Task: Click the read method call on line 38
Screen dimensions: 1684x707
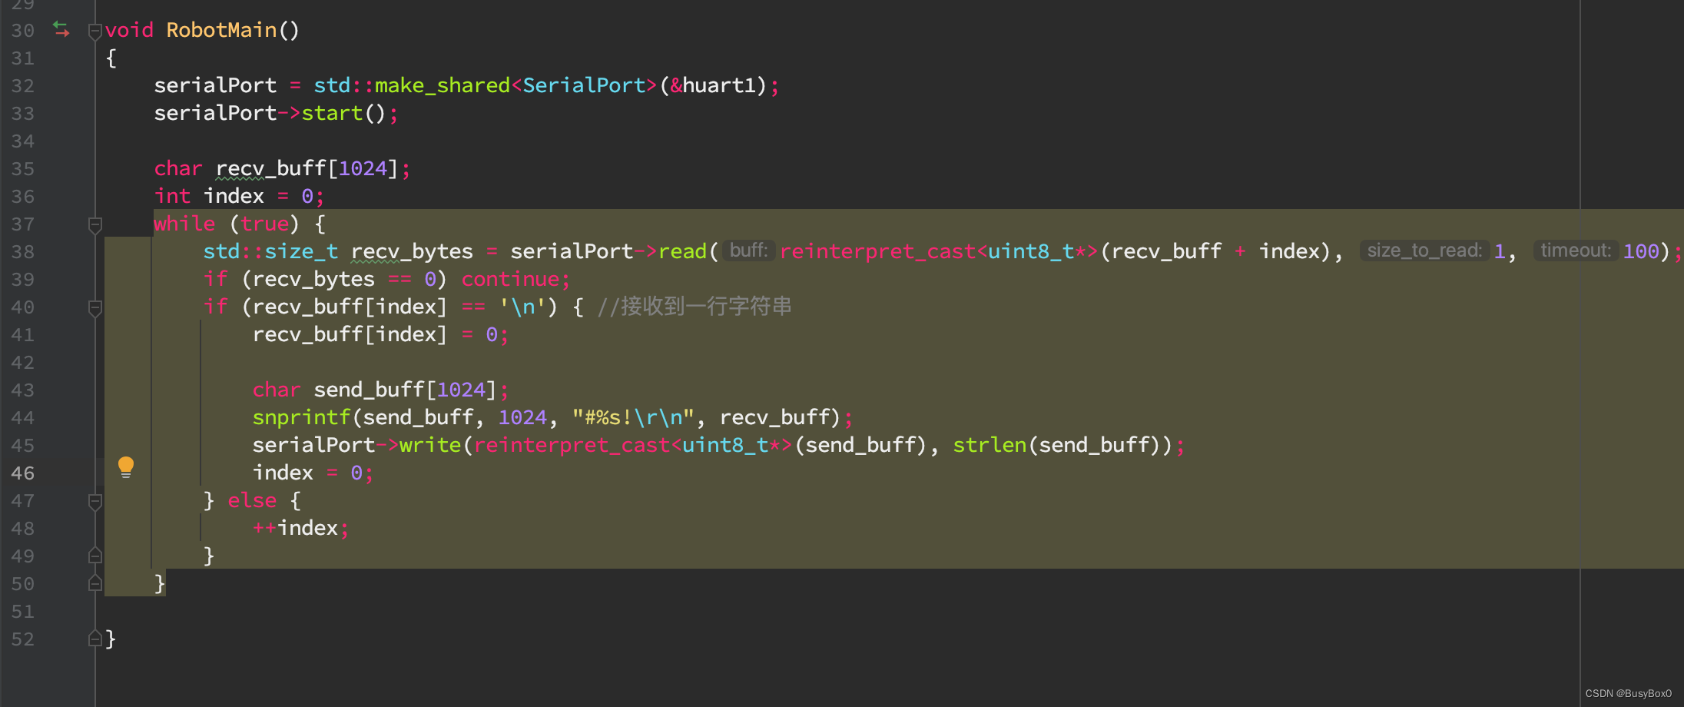Action: point(682,251)
